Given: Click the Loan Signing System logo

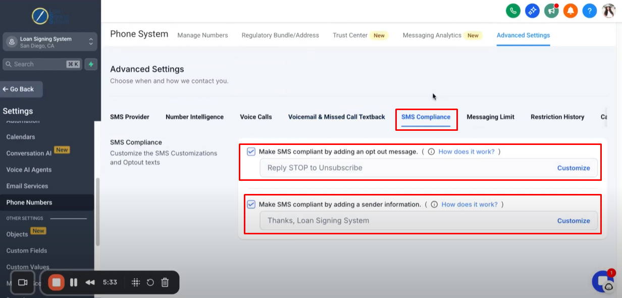Looking at the screenshot, I should (50, 16).
